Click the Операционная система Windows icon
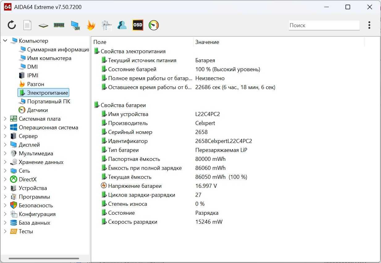This screenshot has height=263, width=381. 13,127
